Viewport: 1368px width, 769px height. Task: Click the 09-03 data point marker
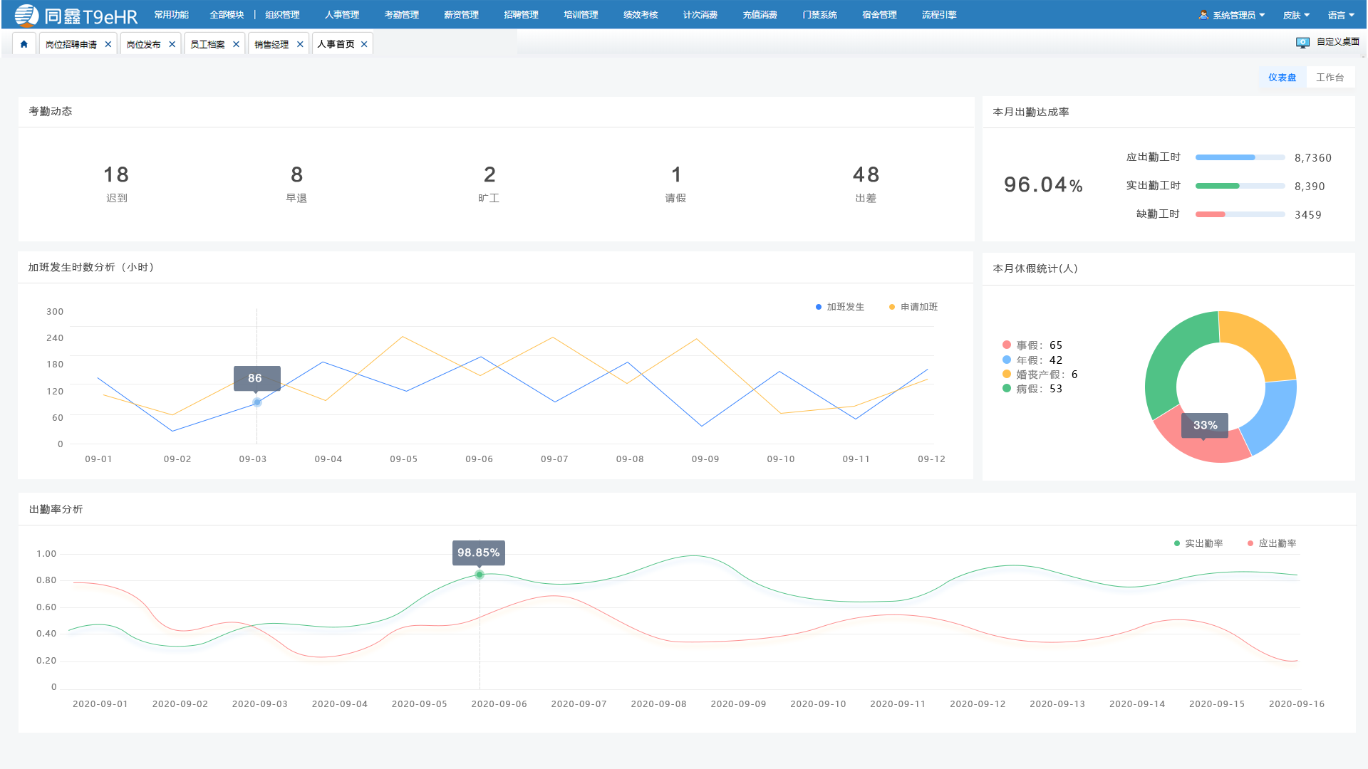pyautogui.click(x=257, y=403)
